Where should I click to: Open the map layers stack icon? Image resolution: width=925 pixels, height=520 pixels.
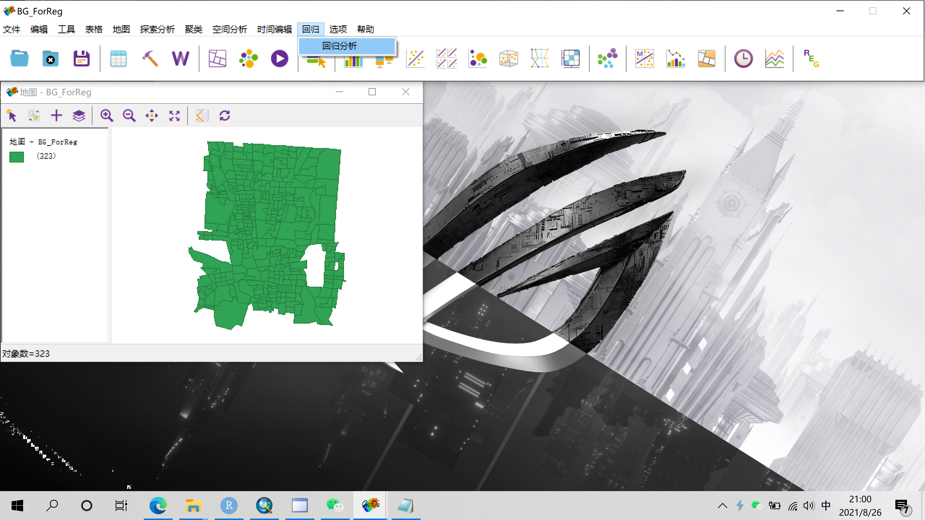[79, 116]
